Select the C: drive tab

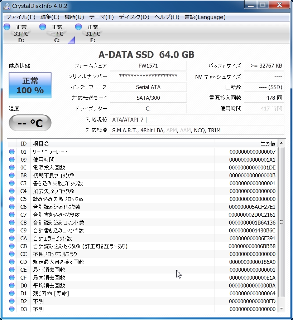click(57, 34)
